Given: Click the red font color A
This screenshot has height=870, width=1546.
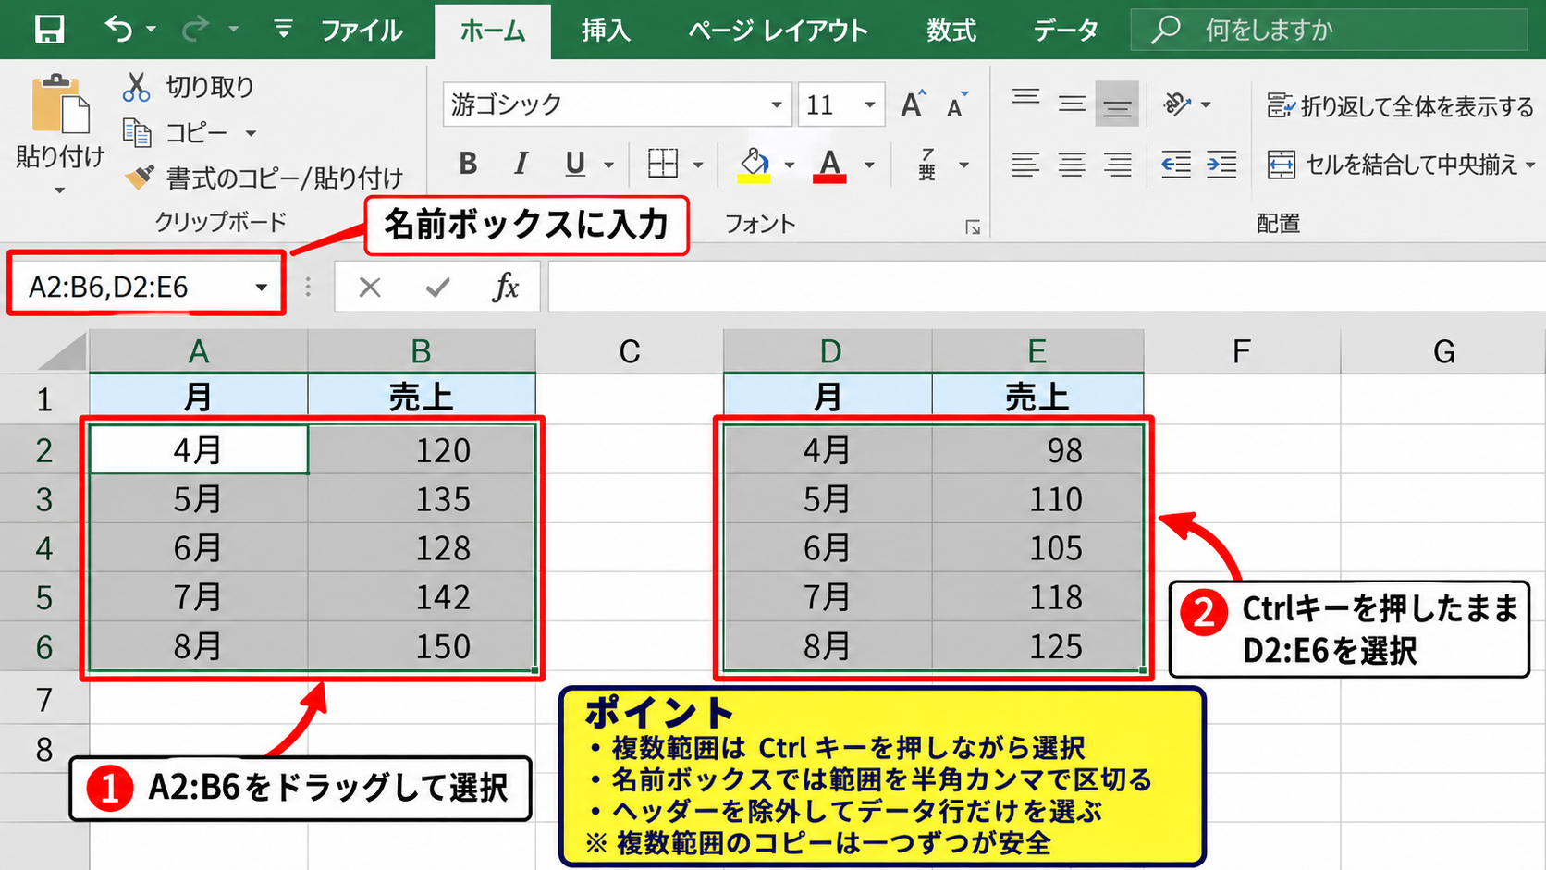Looking at the screenshot, I should 830,165.
